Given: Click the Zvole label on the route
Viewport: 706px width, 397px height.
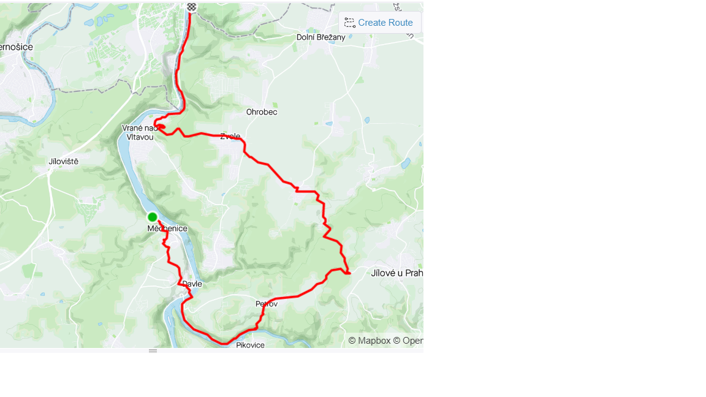Looking at the screenshot, I should [x=230, y=137].
